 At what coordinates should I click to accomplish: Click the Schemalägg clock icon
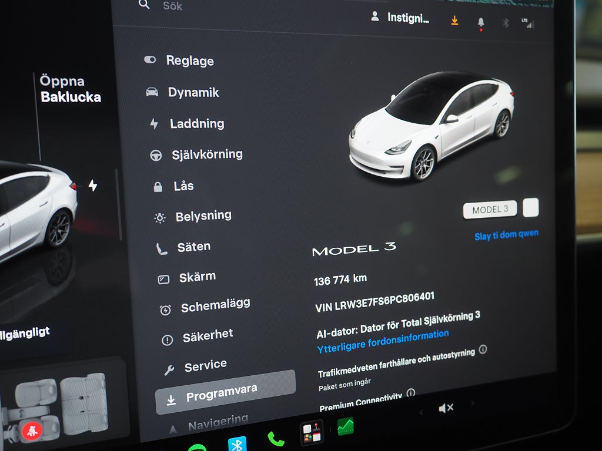[165, 309]
